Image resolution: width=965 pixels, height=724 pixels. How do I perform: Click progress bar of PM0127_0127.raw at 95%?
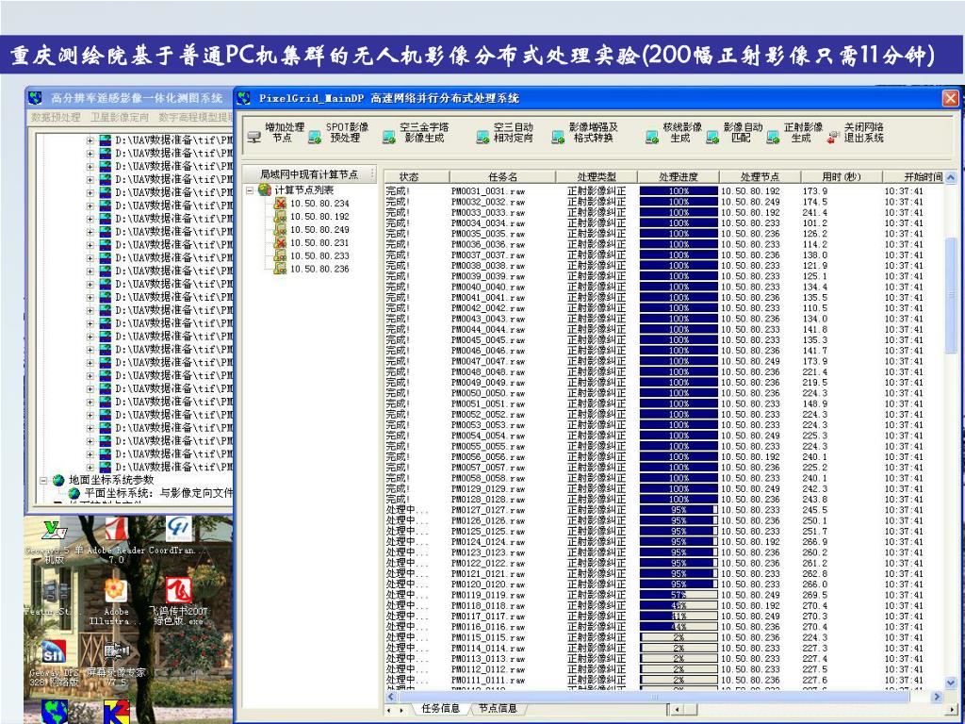pos(679,510)
